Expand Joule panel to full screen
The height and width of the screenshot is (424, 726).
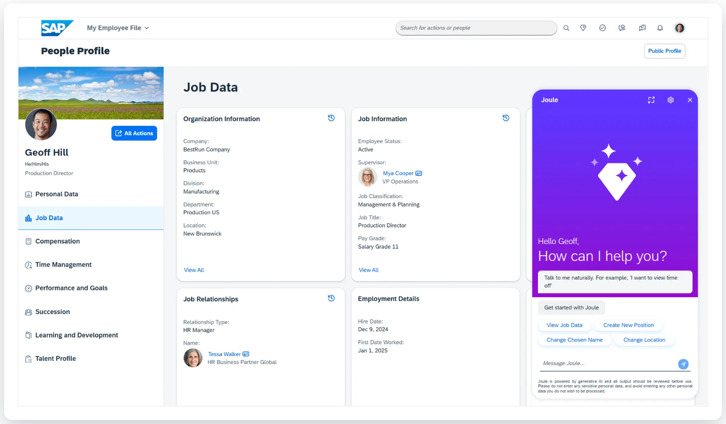pos(651,100)
